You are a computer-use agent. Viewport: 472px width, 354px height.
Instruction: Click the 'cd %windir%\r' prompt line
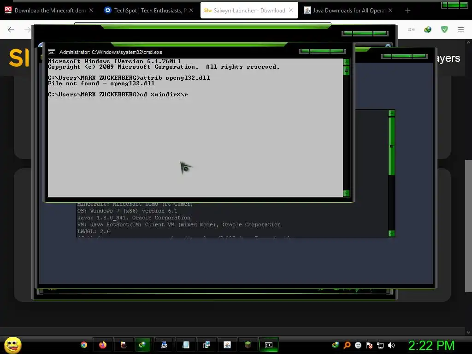(x=118, y=94)
